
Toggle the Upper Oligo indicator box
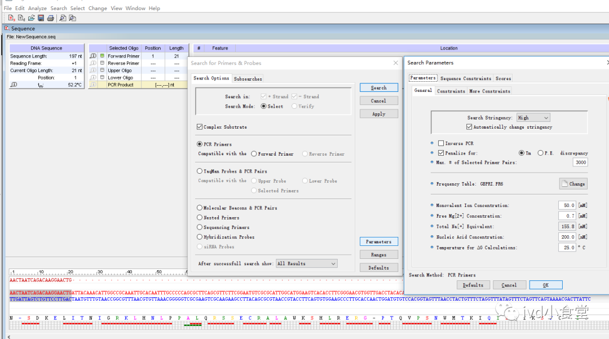click(x=102, y=71)
